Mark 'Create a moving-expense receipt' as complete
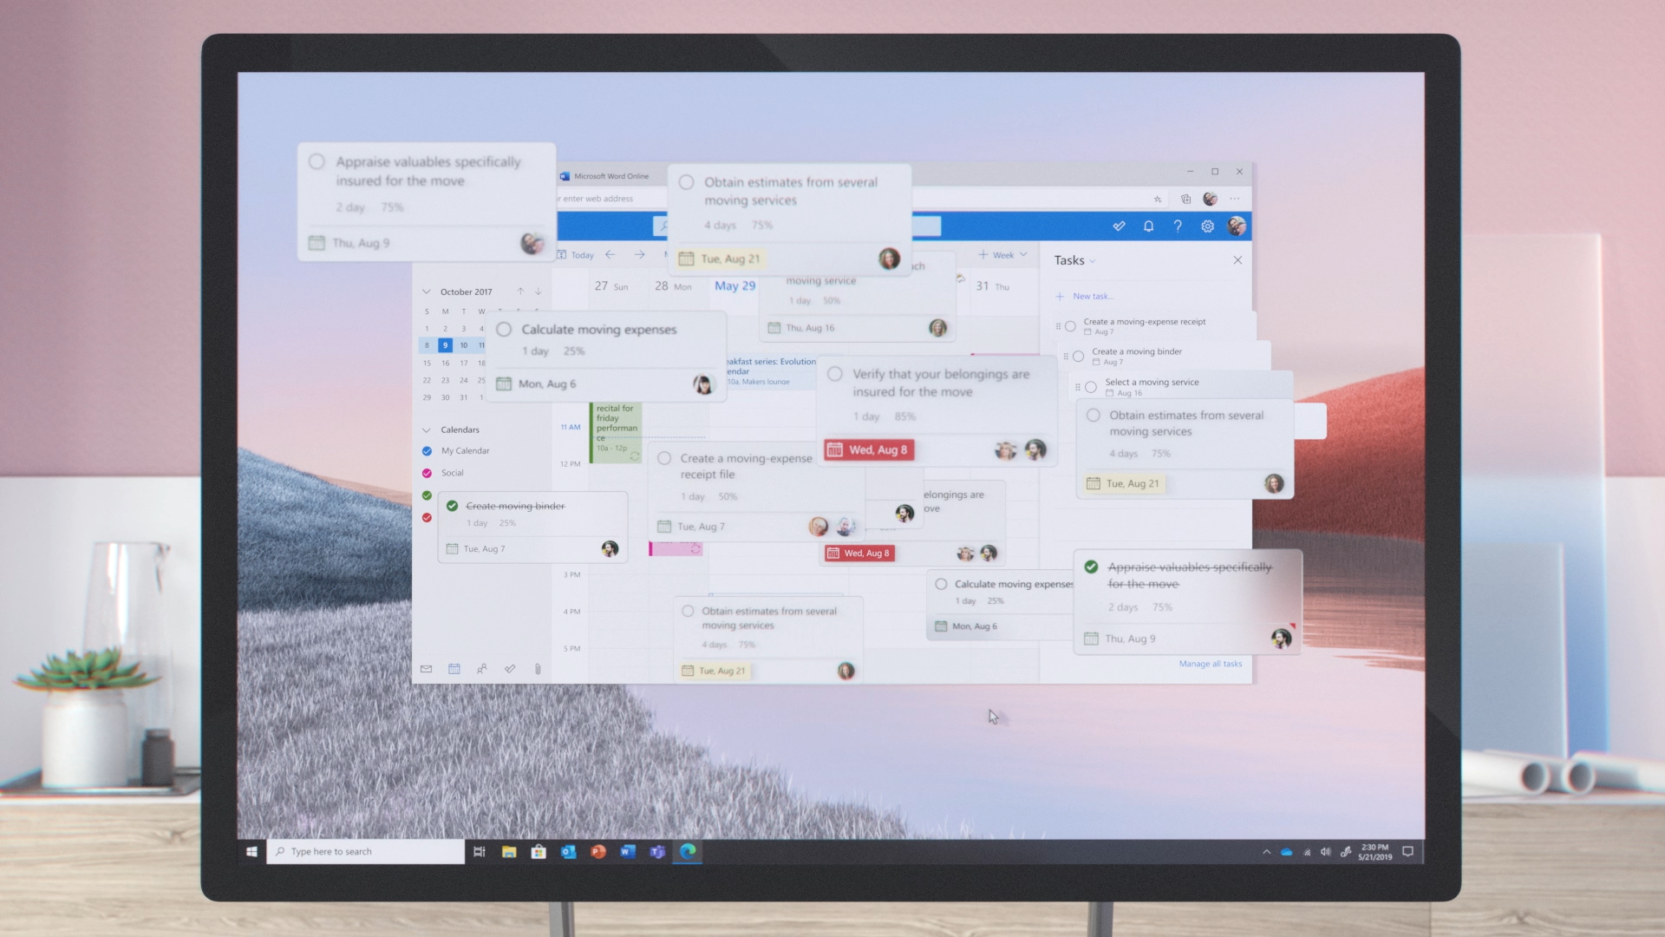 1071,326
